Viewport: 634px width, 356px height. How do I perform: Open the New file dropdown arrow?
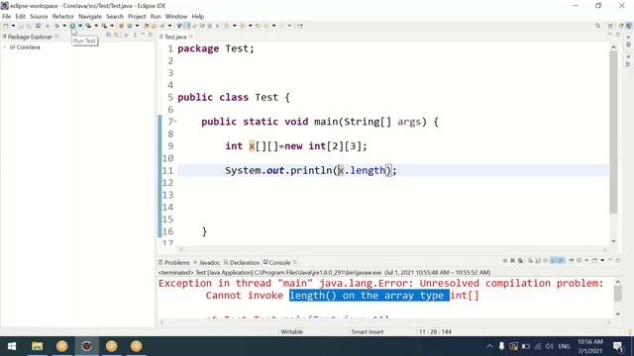tap(13, 26)
